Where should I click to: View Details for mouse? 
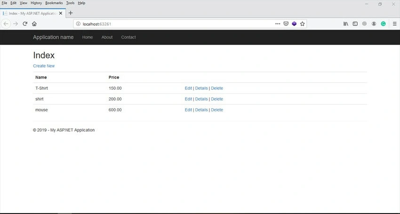201,110
